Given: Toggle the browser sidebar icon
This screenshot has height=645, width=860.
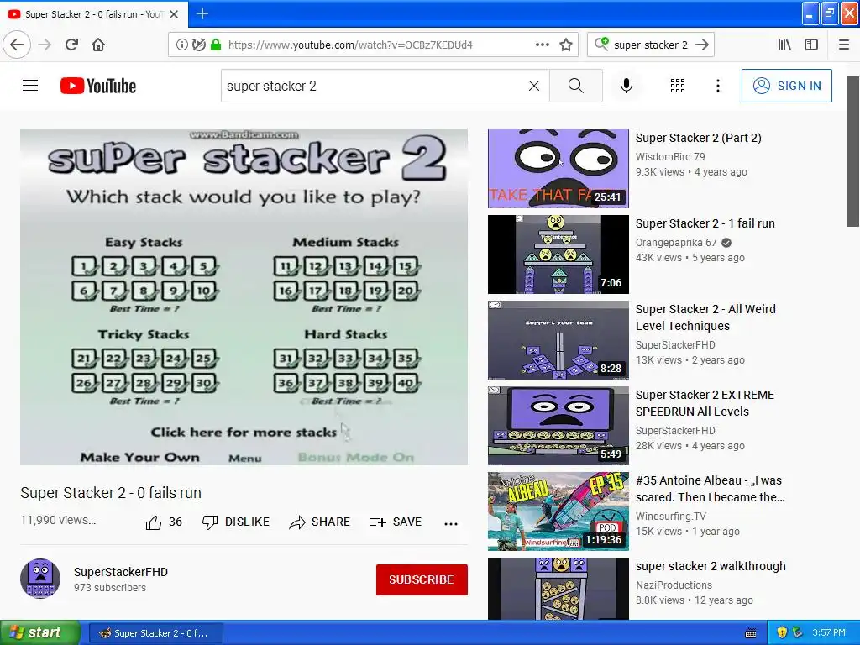Looking at the screenshot, I should coord(811,45).
